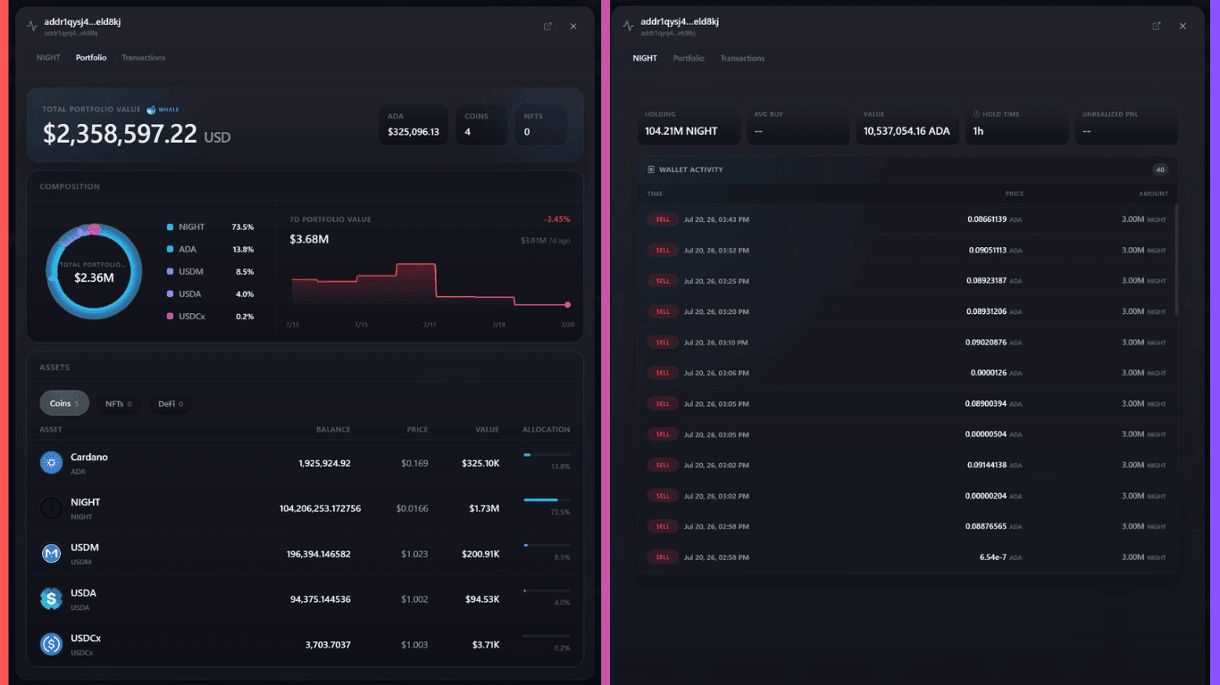Click SELL badge for 03:25 PM trade
The image size is (1220, 685).
click(x=663, y=281)
